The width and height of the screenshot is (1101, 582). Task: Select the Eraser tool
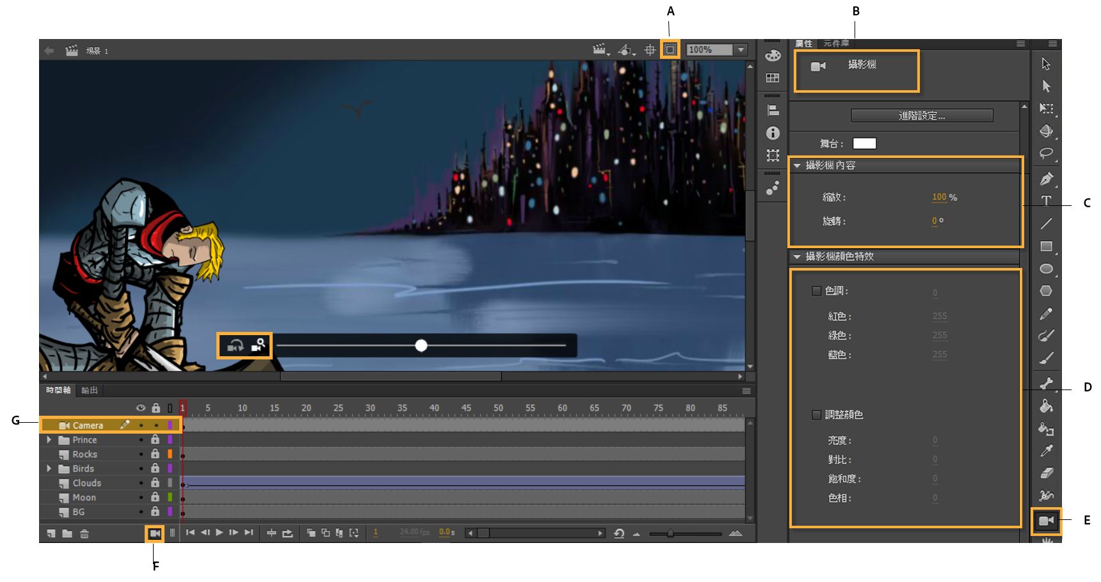point(1046,473)
